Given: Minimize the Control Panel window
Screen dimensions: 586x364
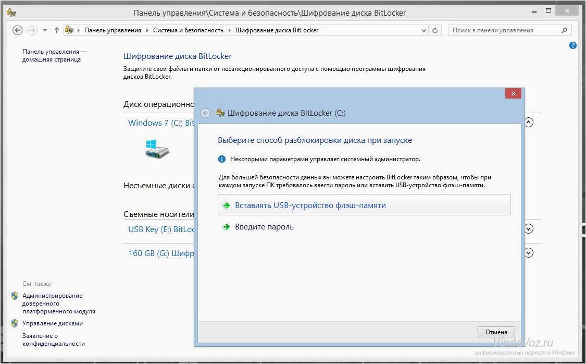Looking at the screenshot, I should (x=535, y=12).
